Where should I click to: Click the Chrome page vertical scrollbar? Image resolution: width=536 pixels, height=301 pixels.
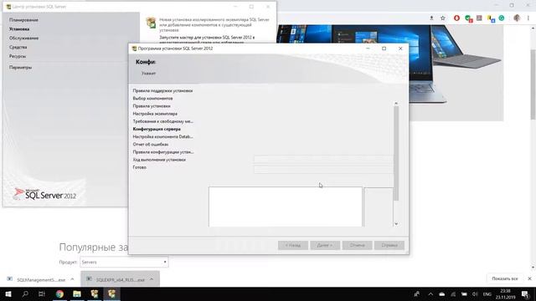pos(533,84)
